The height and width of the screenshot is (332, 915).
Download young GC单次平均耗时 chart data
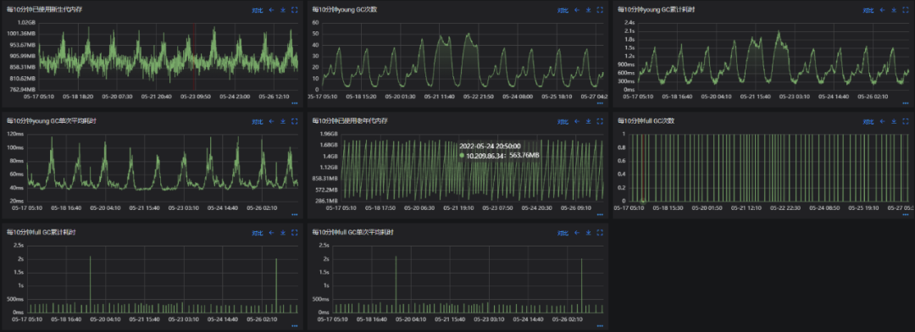tap(283, 121)
